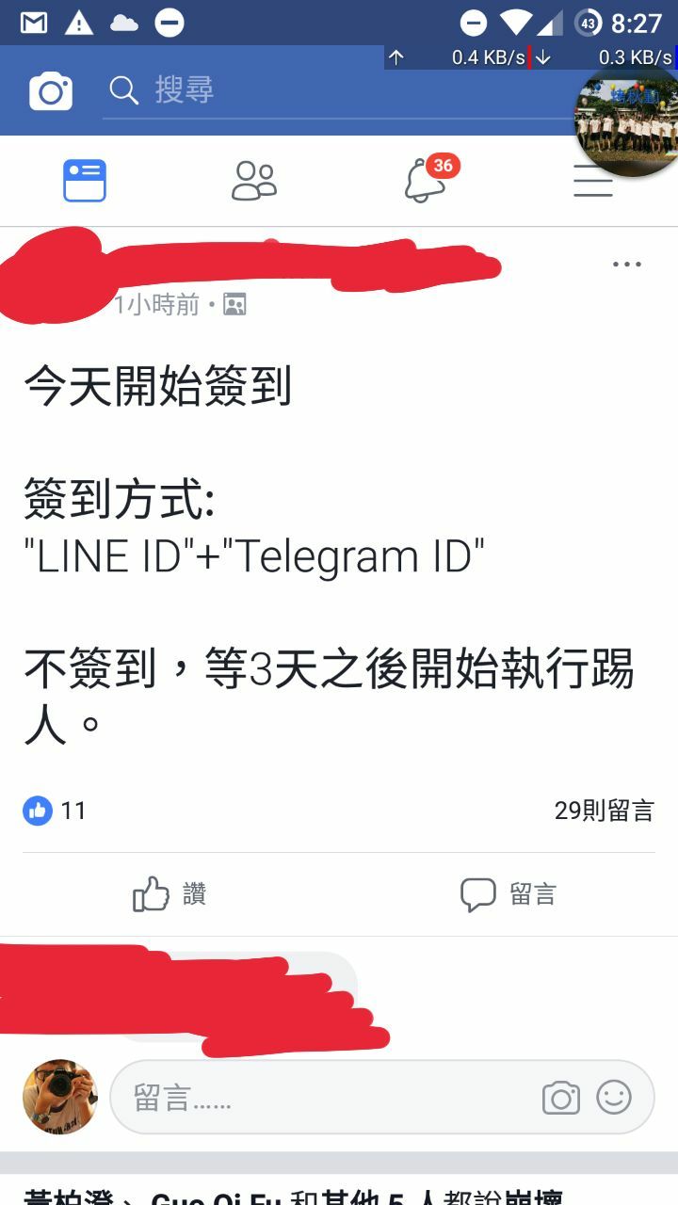Open the user avatar beside comment box
This screenshot has height=1205, width=678.
[x=60, y=1097]
